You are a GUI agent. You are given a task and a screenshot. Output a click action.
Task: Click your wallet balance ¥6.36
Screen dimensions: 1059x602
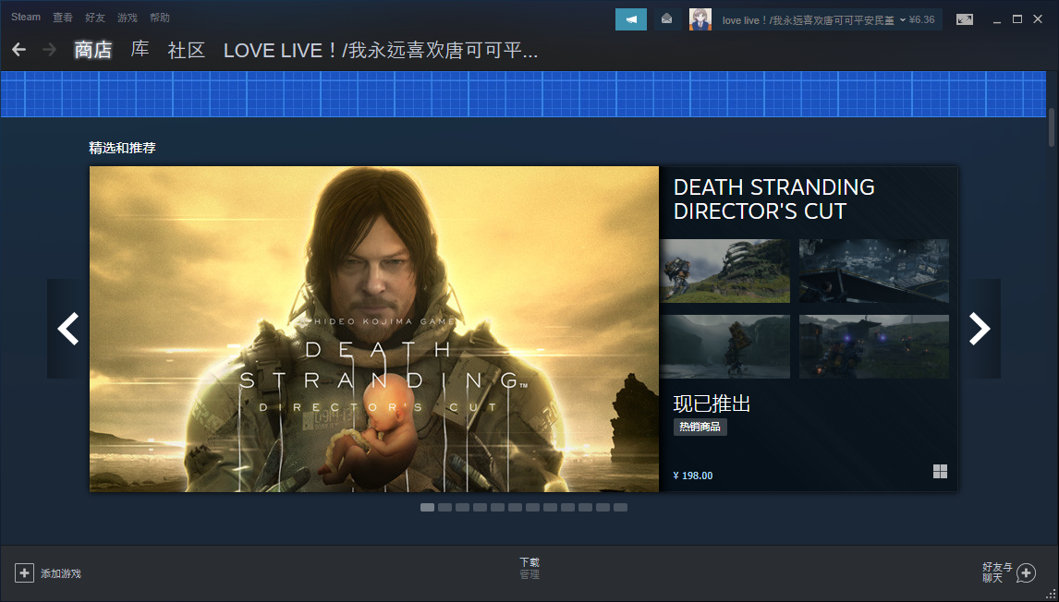tap(920, 18)
